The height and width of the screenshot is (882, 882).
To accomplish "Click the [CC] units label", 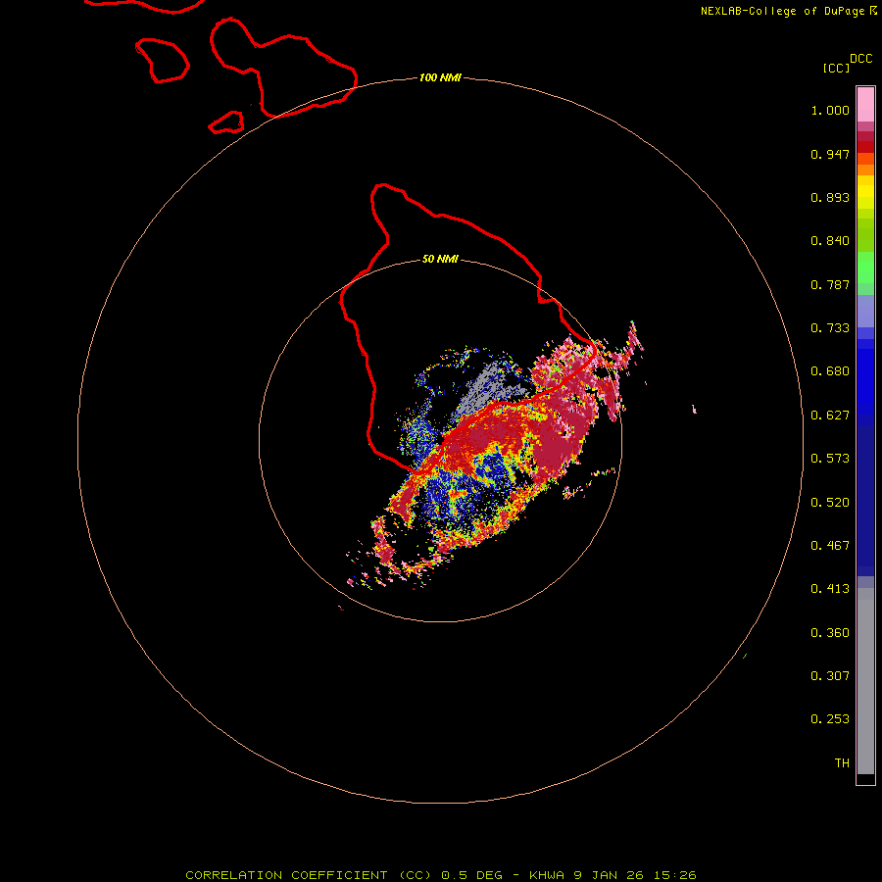I will pyautogui.click(x=836, y=68).
